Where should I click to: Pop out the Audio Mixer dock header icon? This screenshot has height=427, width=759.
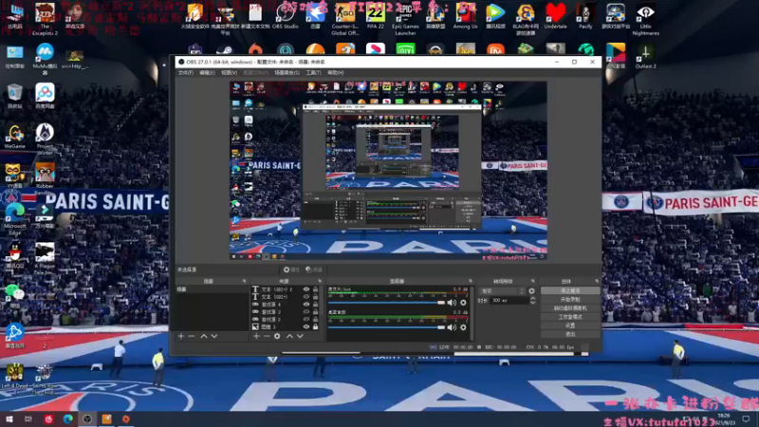470,281
